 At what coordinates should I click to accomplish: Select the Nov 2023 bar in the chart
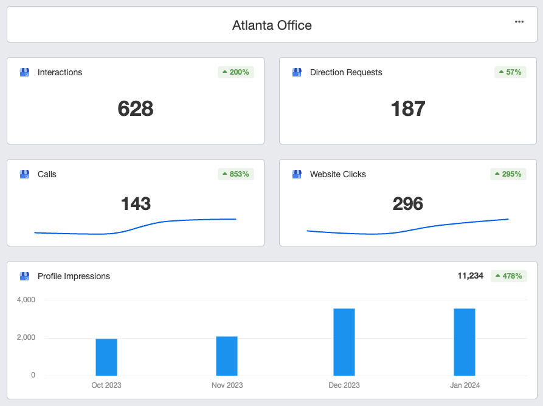pyautogui.click(x=227, y=356)
